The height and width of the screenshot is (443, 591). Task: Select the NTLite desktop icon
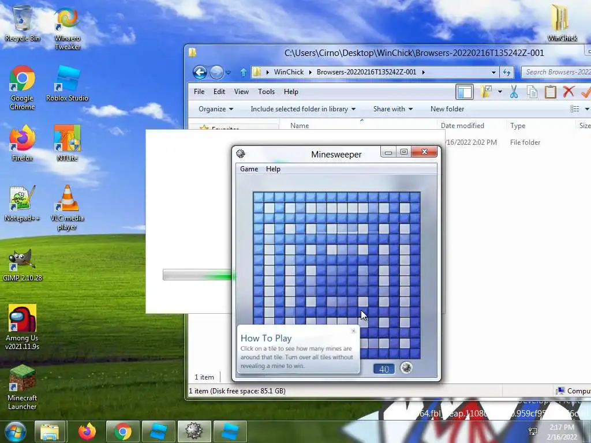(67, 143)
